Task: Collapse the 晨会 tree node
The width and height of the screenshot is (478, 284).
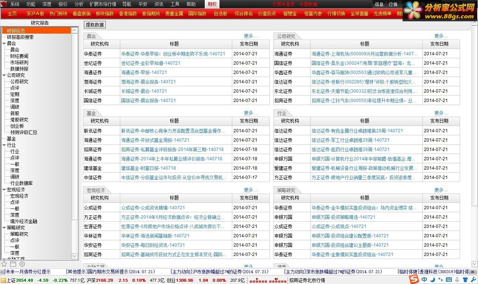Action: (x=4, y=43)
